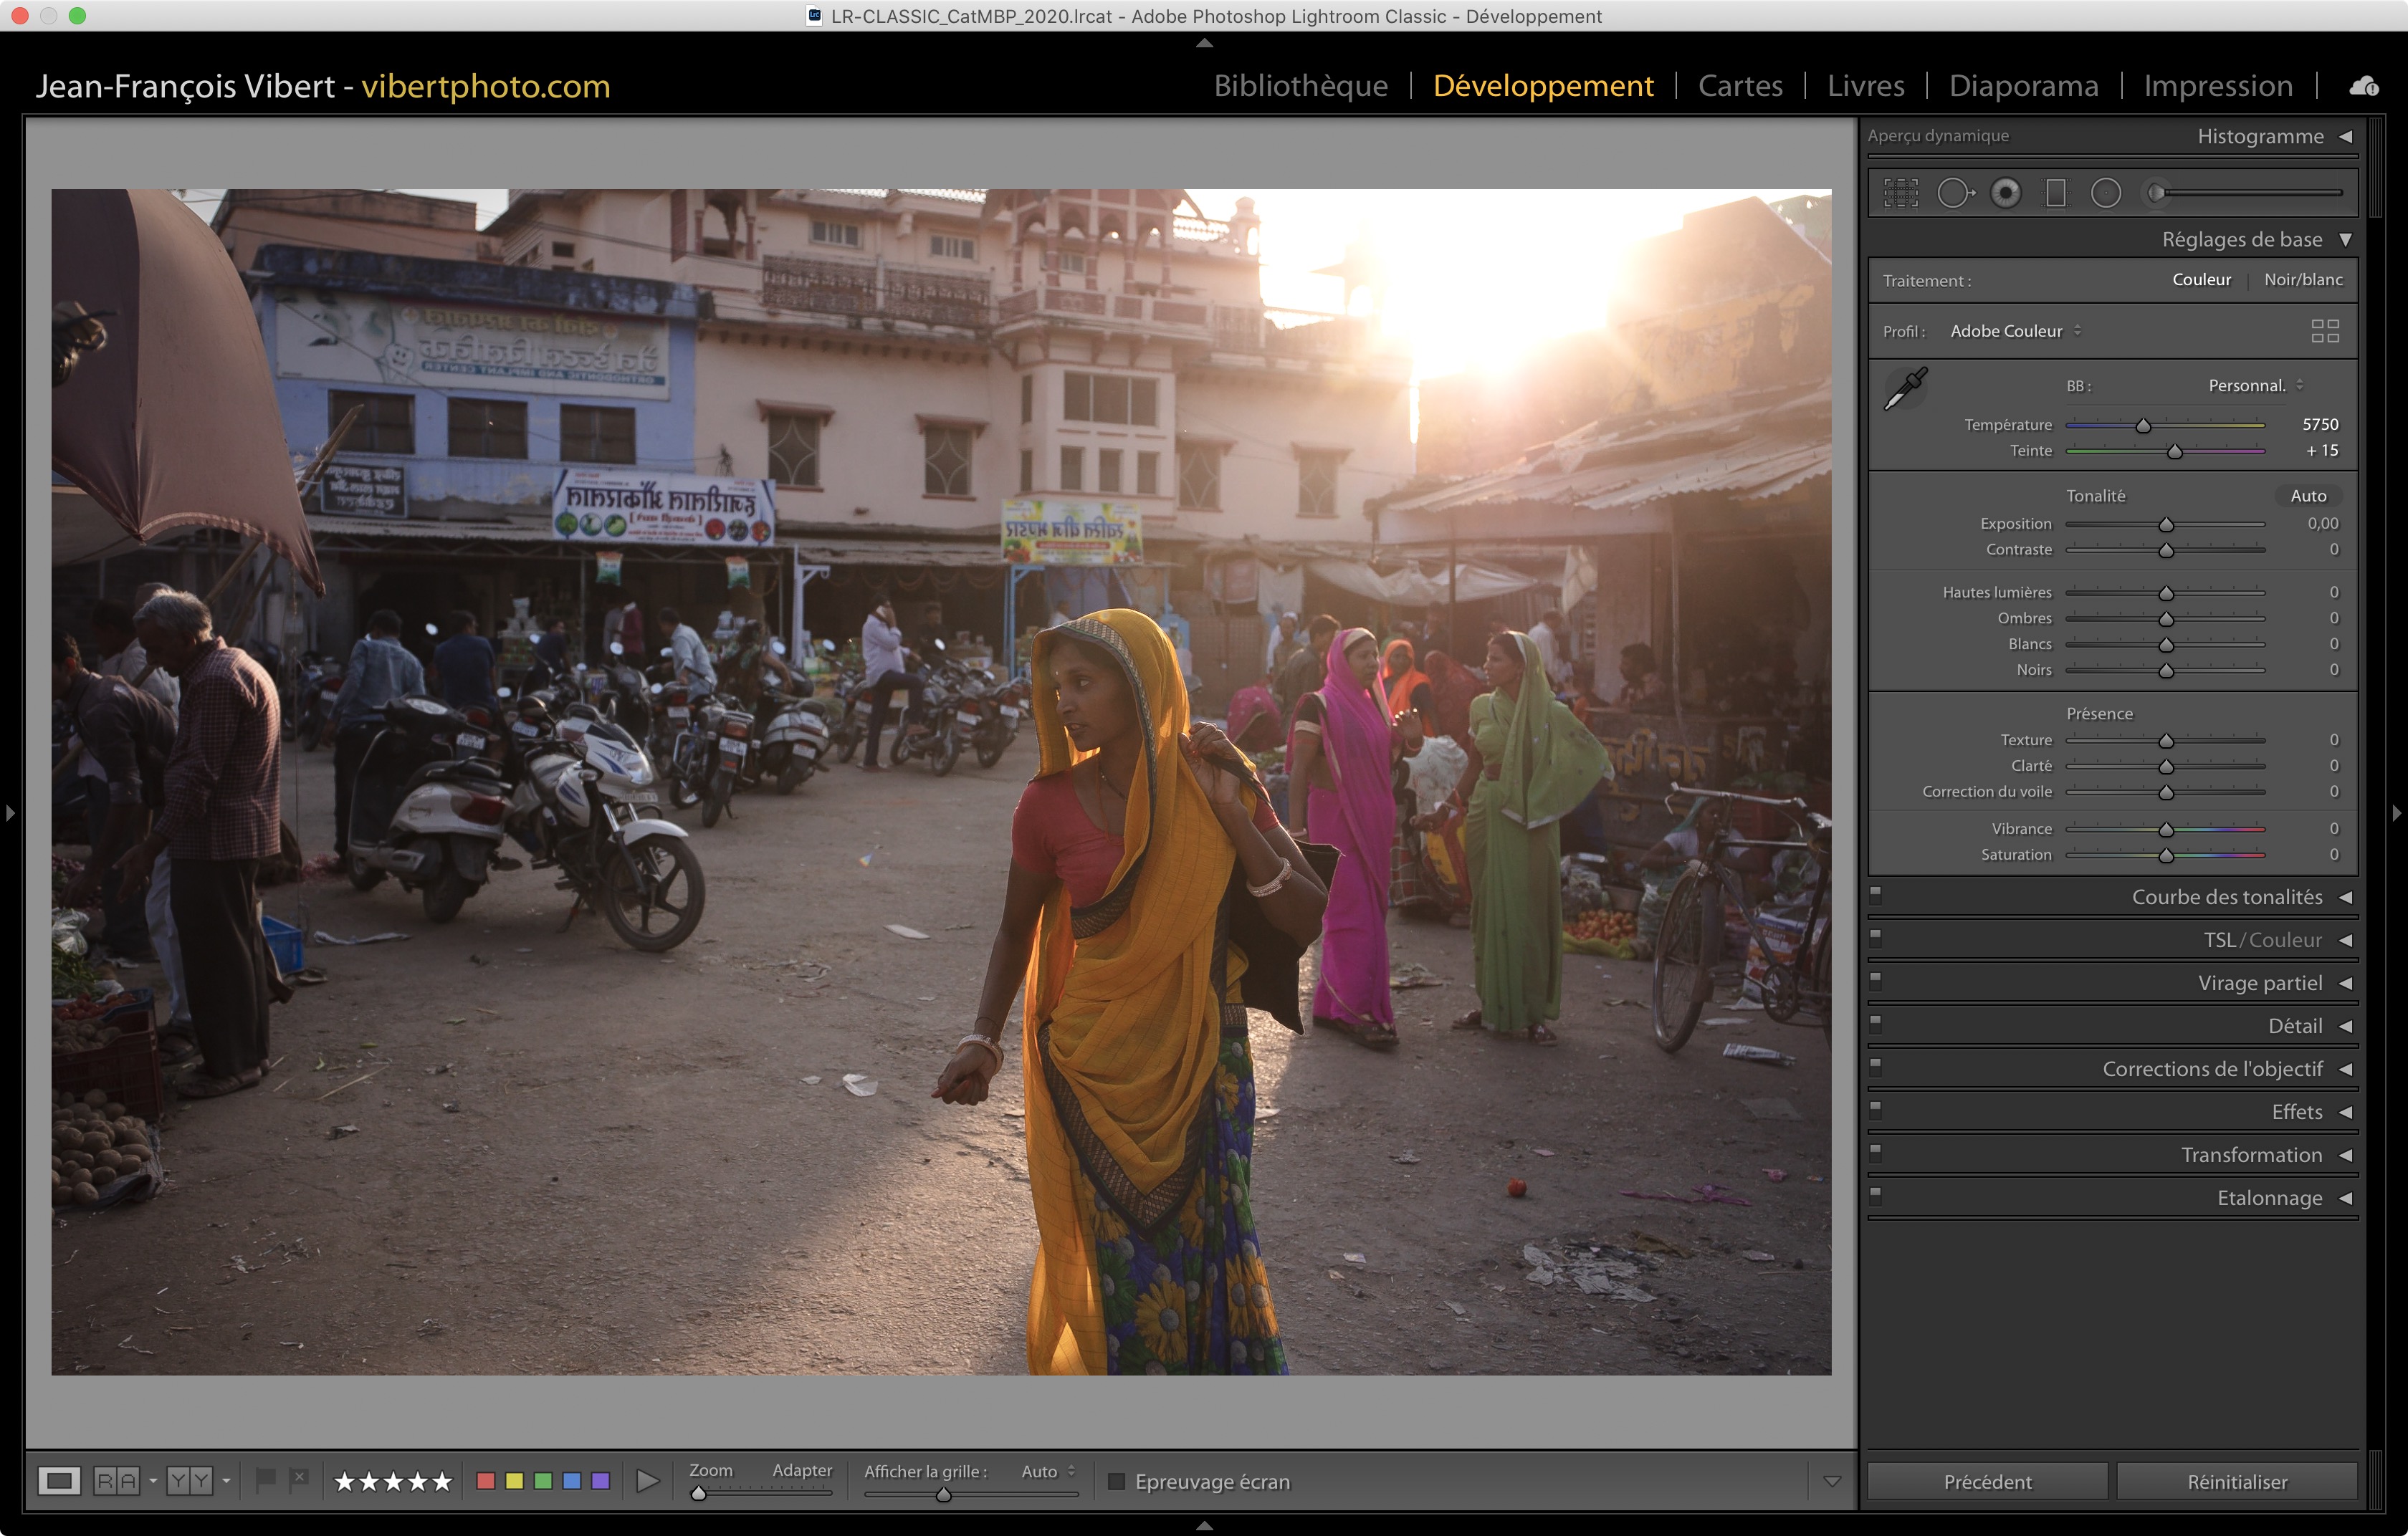This screenshot has width=2408, height=1536.
Task: Click the Auto tonality button
Action: coord(2308,496)
